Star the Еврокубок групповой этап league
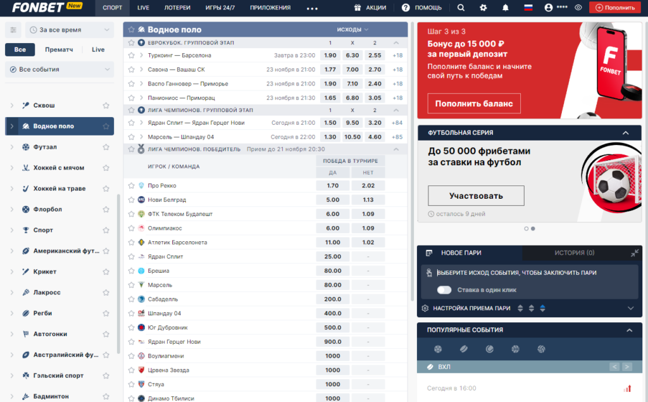The image size is (648, 402). pyautogui.click(x=132, y=42)
